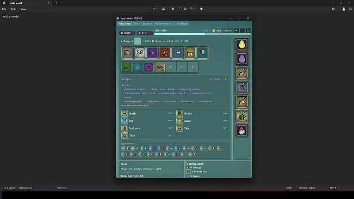Click the yellow crystal egg in sidebar

[242, 44]
